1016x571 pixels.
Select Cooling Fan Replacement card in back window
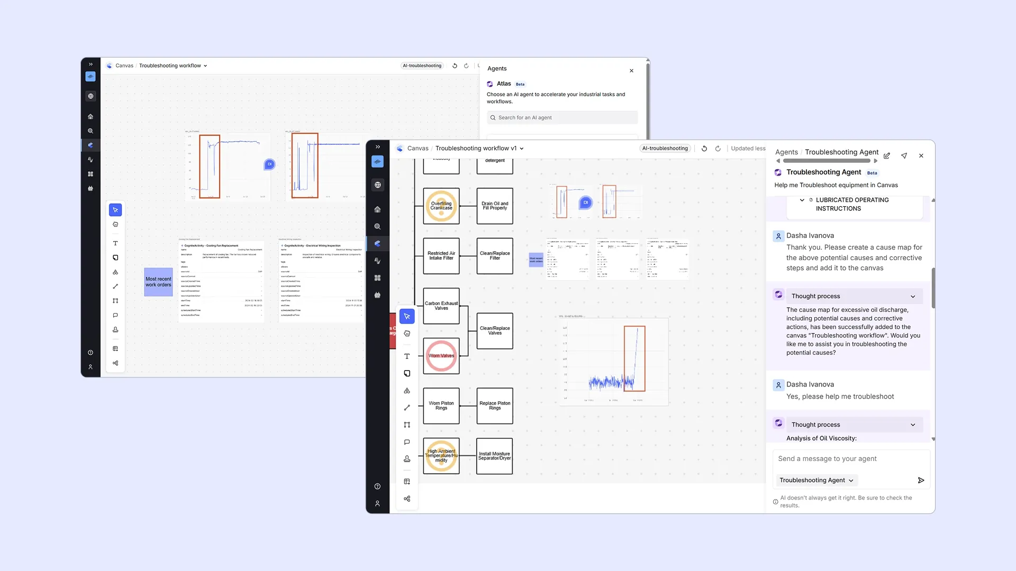point(221,282)
